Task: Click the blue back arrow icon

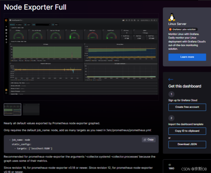Action: tap(170, 79)
